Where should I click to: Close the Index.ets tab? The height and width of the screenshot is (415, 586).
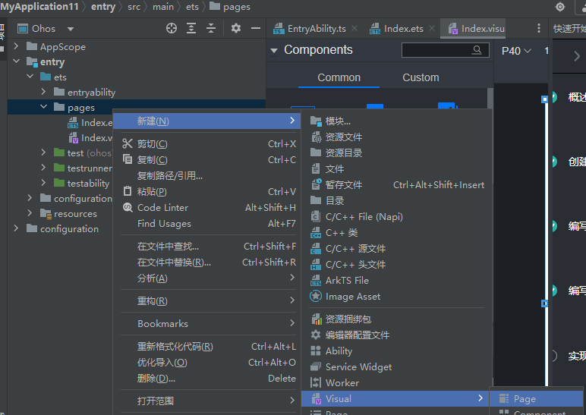432,28
